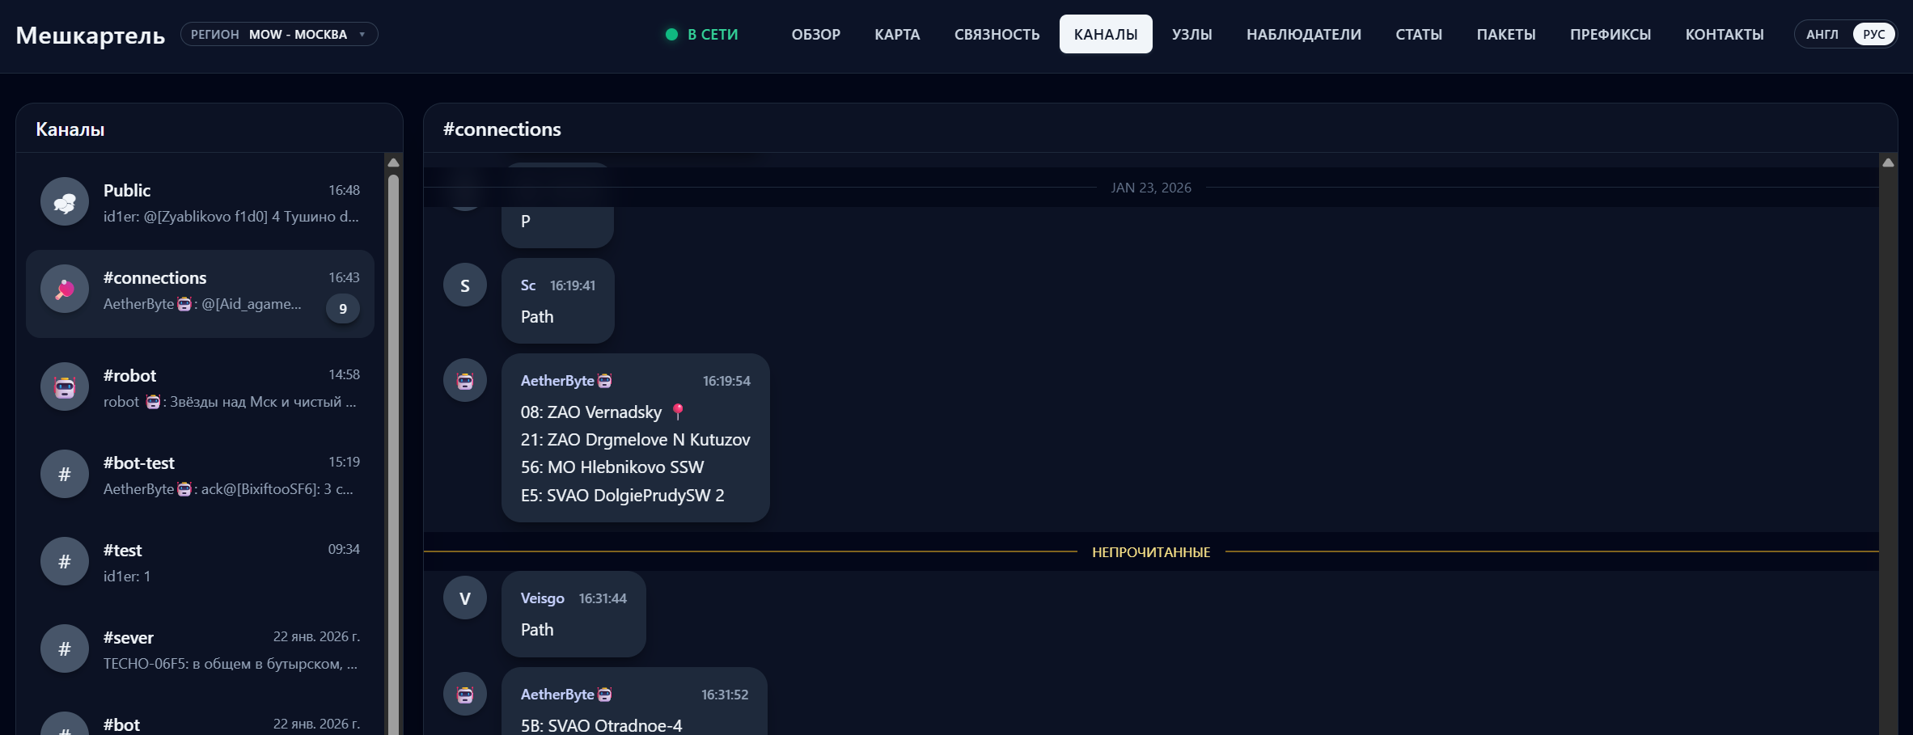This screenshot has height=735, width=1913.
Task: Click AetherByte avatar beside 16:19:54 message
Action: [x=465, y=381]
